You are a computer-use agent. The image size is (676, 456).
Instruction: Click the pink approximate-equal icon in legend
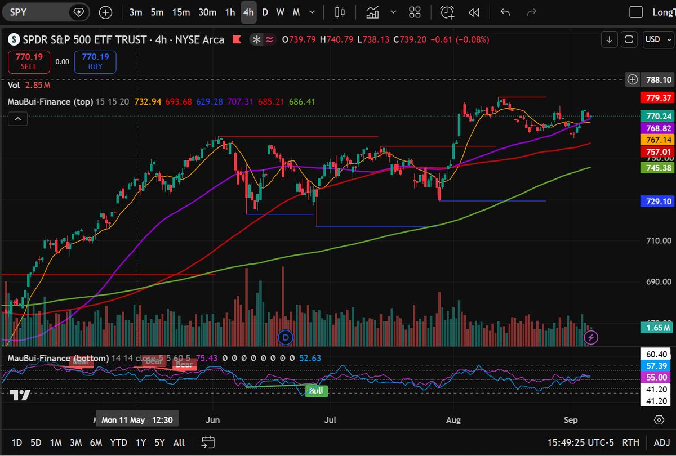pyautogui.click(x=270, y=39)
